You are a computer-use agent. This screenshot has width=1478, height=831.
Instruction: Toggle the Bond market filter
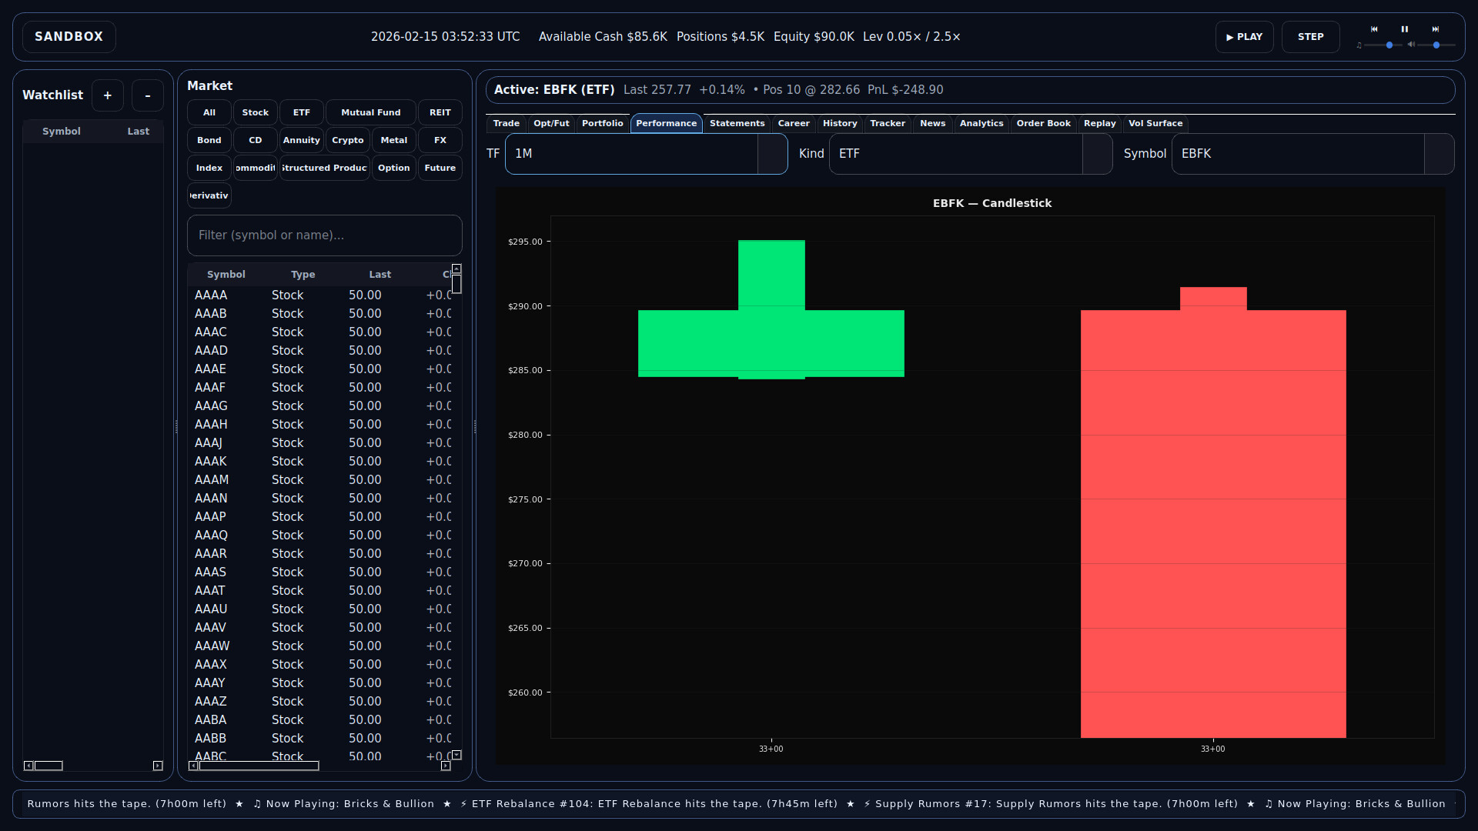pyautogui.click(x=208, y=140)
